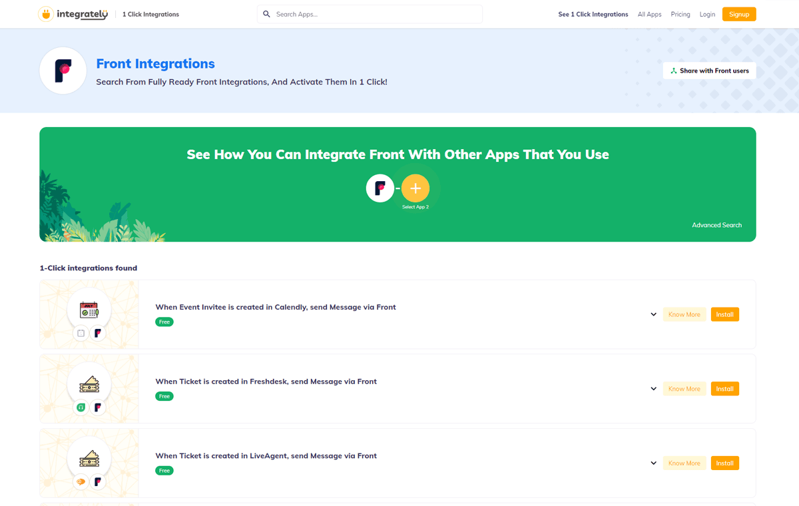The height and width of the screenshot is (506, 799).
Task: Click '1-Click integrations found' label
Action: (x=89, y=268)
